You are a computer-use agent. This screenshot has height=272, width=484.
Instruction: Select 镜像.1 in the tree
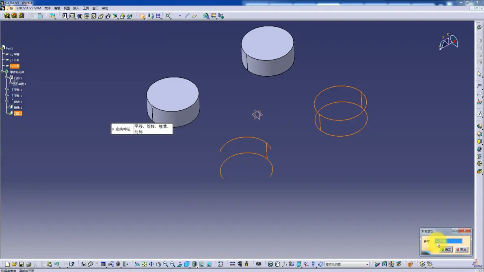point(18,107)
